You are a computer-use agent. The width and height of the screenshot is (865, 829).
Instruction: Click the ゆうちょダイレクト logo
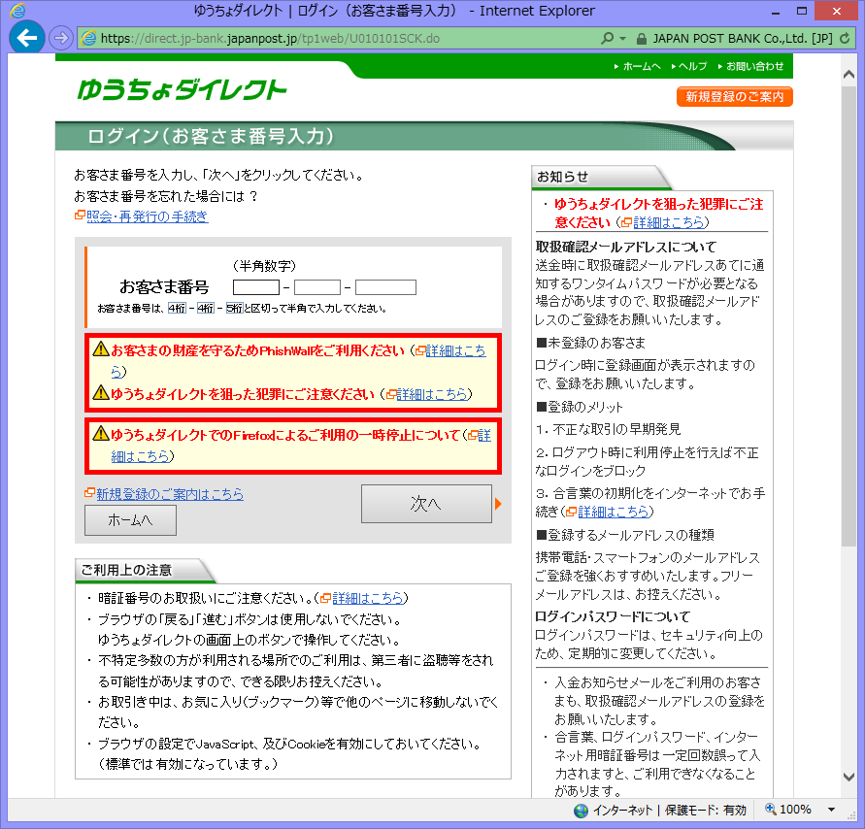tap(183, 90)
